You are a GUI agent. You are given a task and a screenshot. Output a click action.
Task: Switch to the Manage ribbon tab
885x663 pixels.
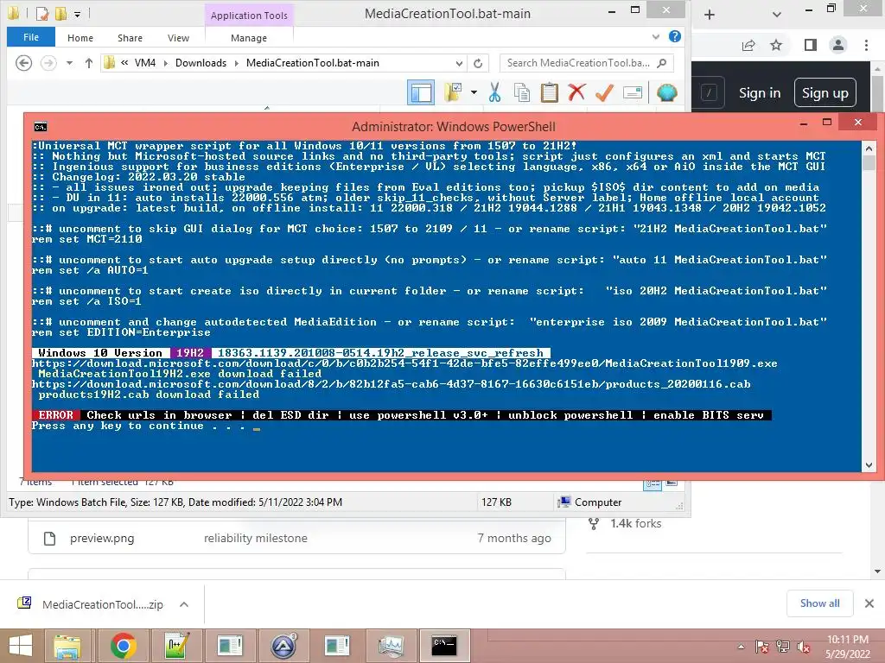(x=249, y=38)
